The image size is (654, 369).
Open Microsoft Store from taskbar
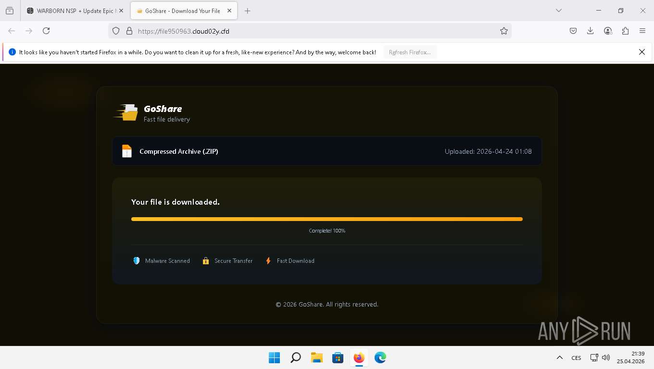[338, 357]
